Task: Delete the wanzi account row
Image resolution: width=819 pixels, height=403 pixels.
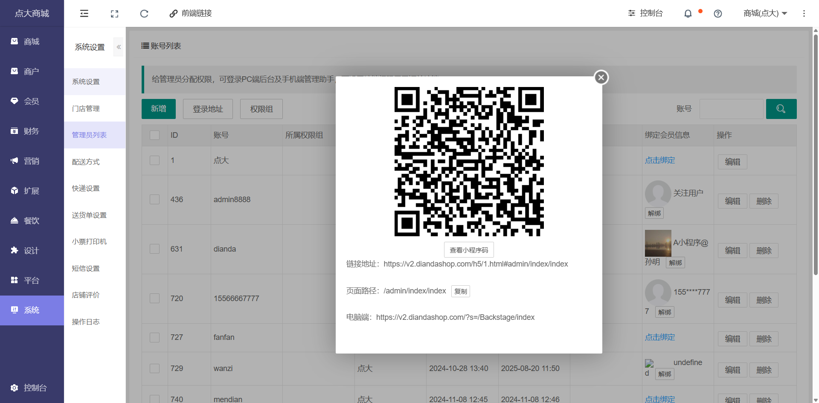Action: click(764, 370)
